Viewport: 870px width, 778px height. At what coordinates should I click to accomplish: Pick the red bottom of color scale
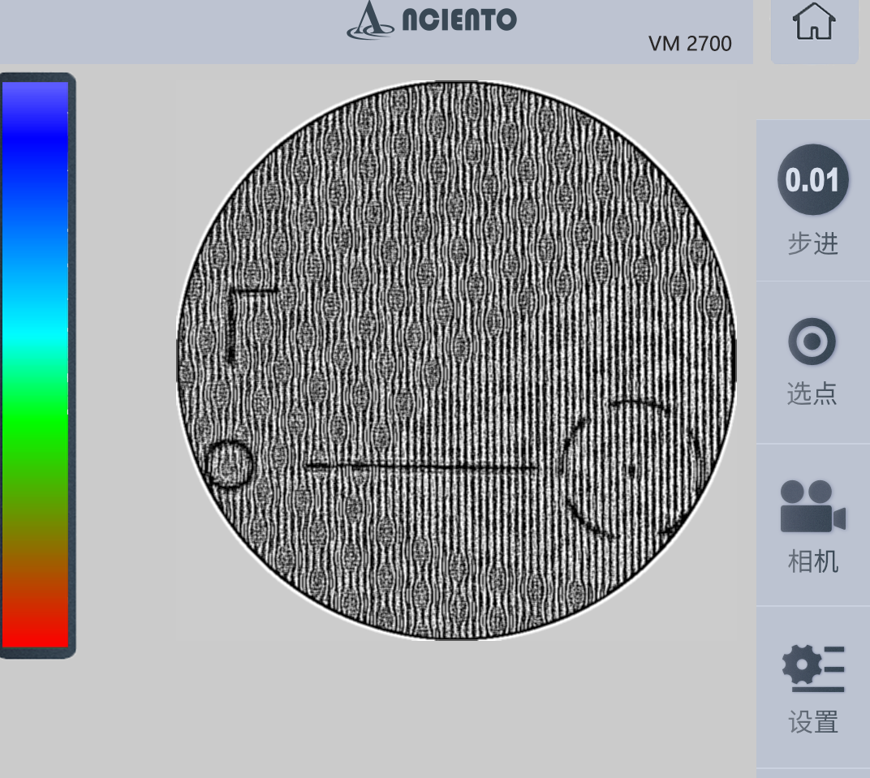[x=35, y=625]
